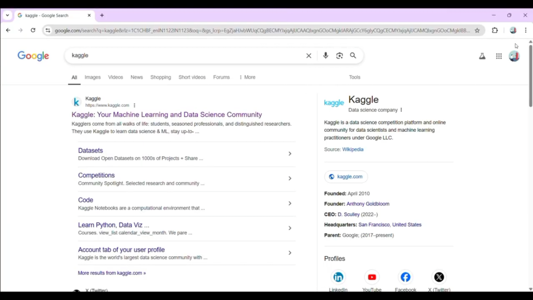Open Kaggle's LinkedIn profile
The height and width of the screenshot is (300, 533).
[338, 277]
